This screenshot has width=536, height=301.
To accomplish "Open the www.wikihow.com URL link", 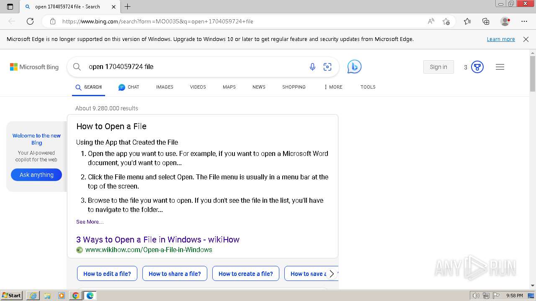I will pyautogui.click(x=149, y=250).
